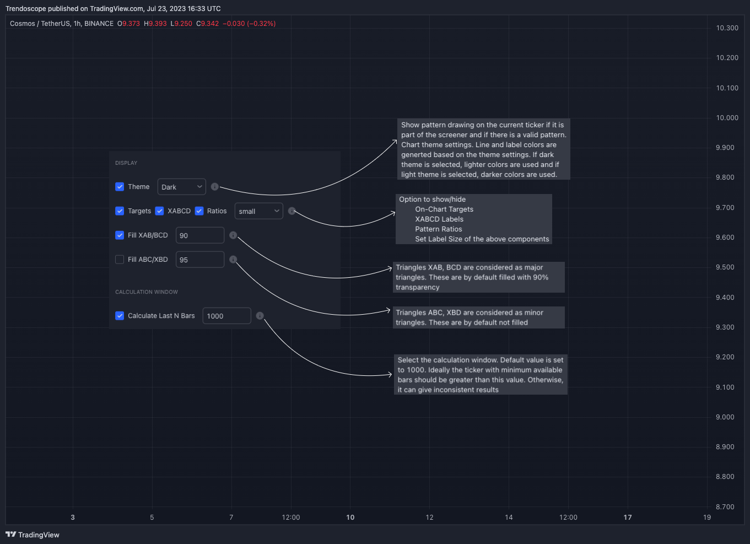Click the Fill XAB/BCD transparency field showing 90
750x544 pixels.
point(200,235)
